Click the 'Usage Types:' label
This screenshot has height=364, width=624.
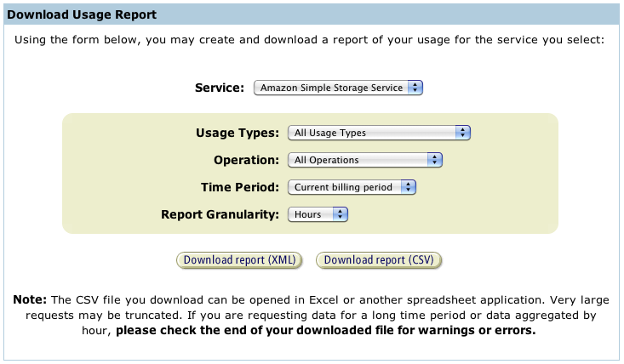238,133
